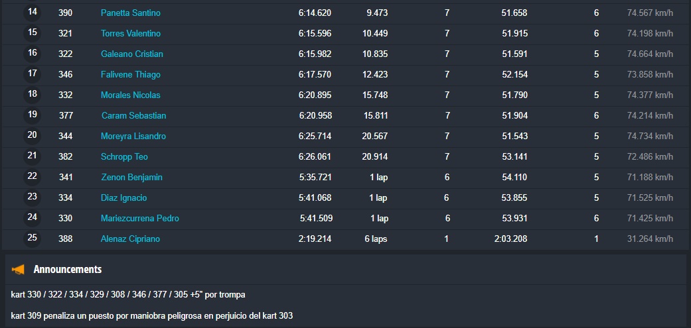This screenshot has width=691, height=328.
Task: Click the Announcements megaphone icon
Action: [19, 270]
